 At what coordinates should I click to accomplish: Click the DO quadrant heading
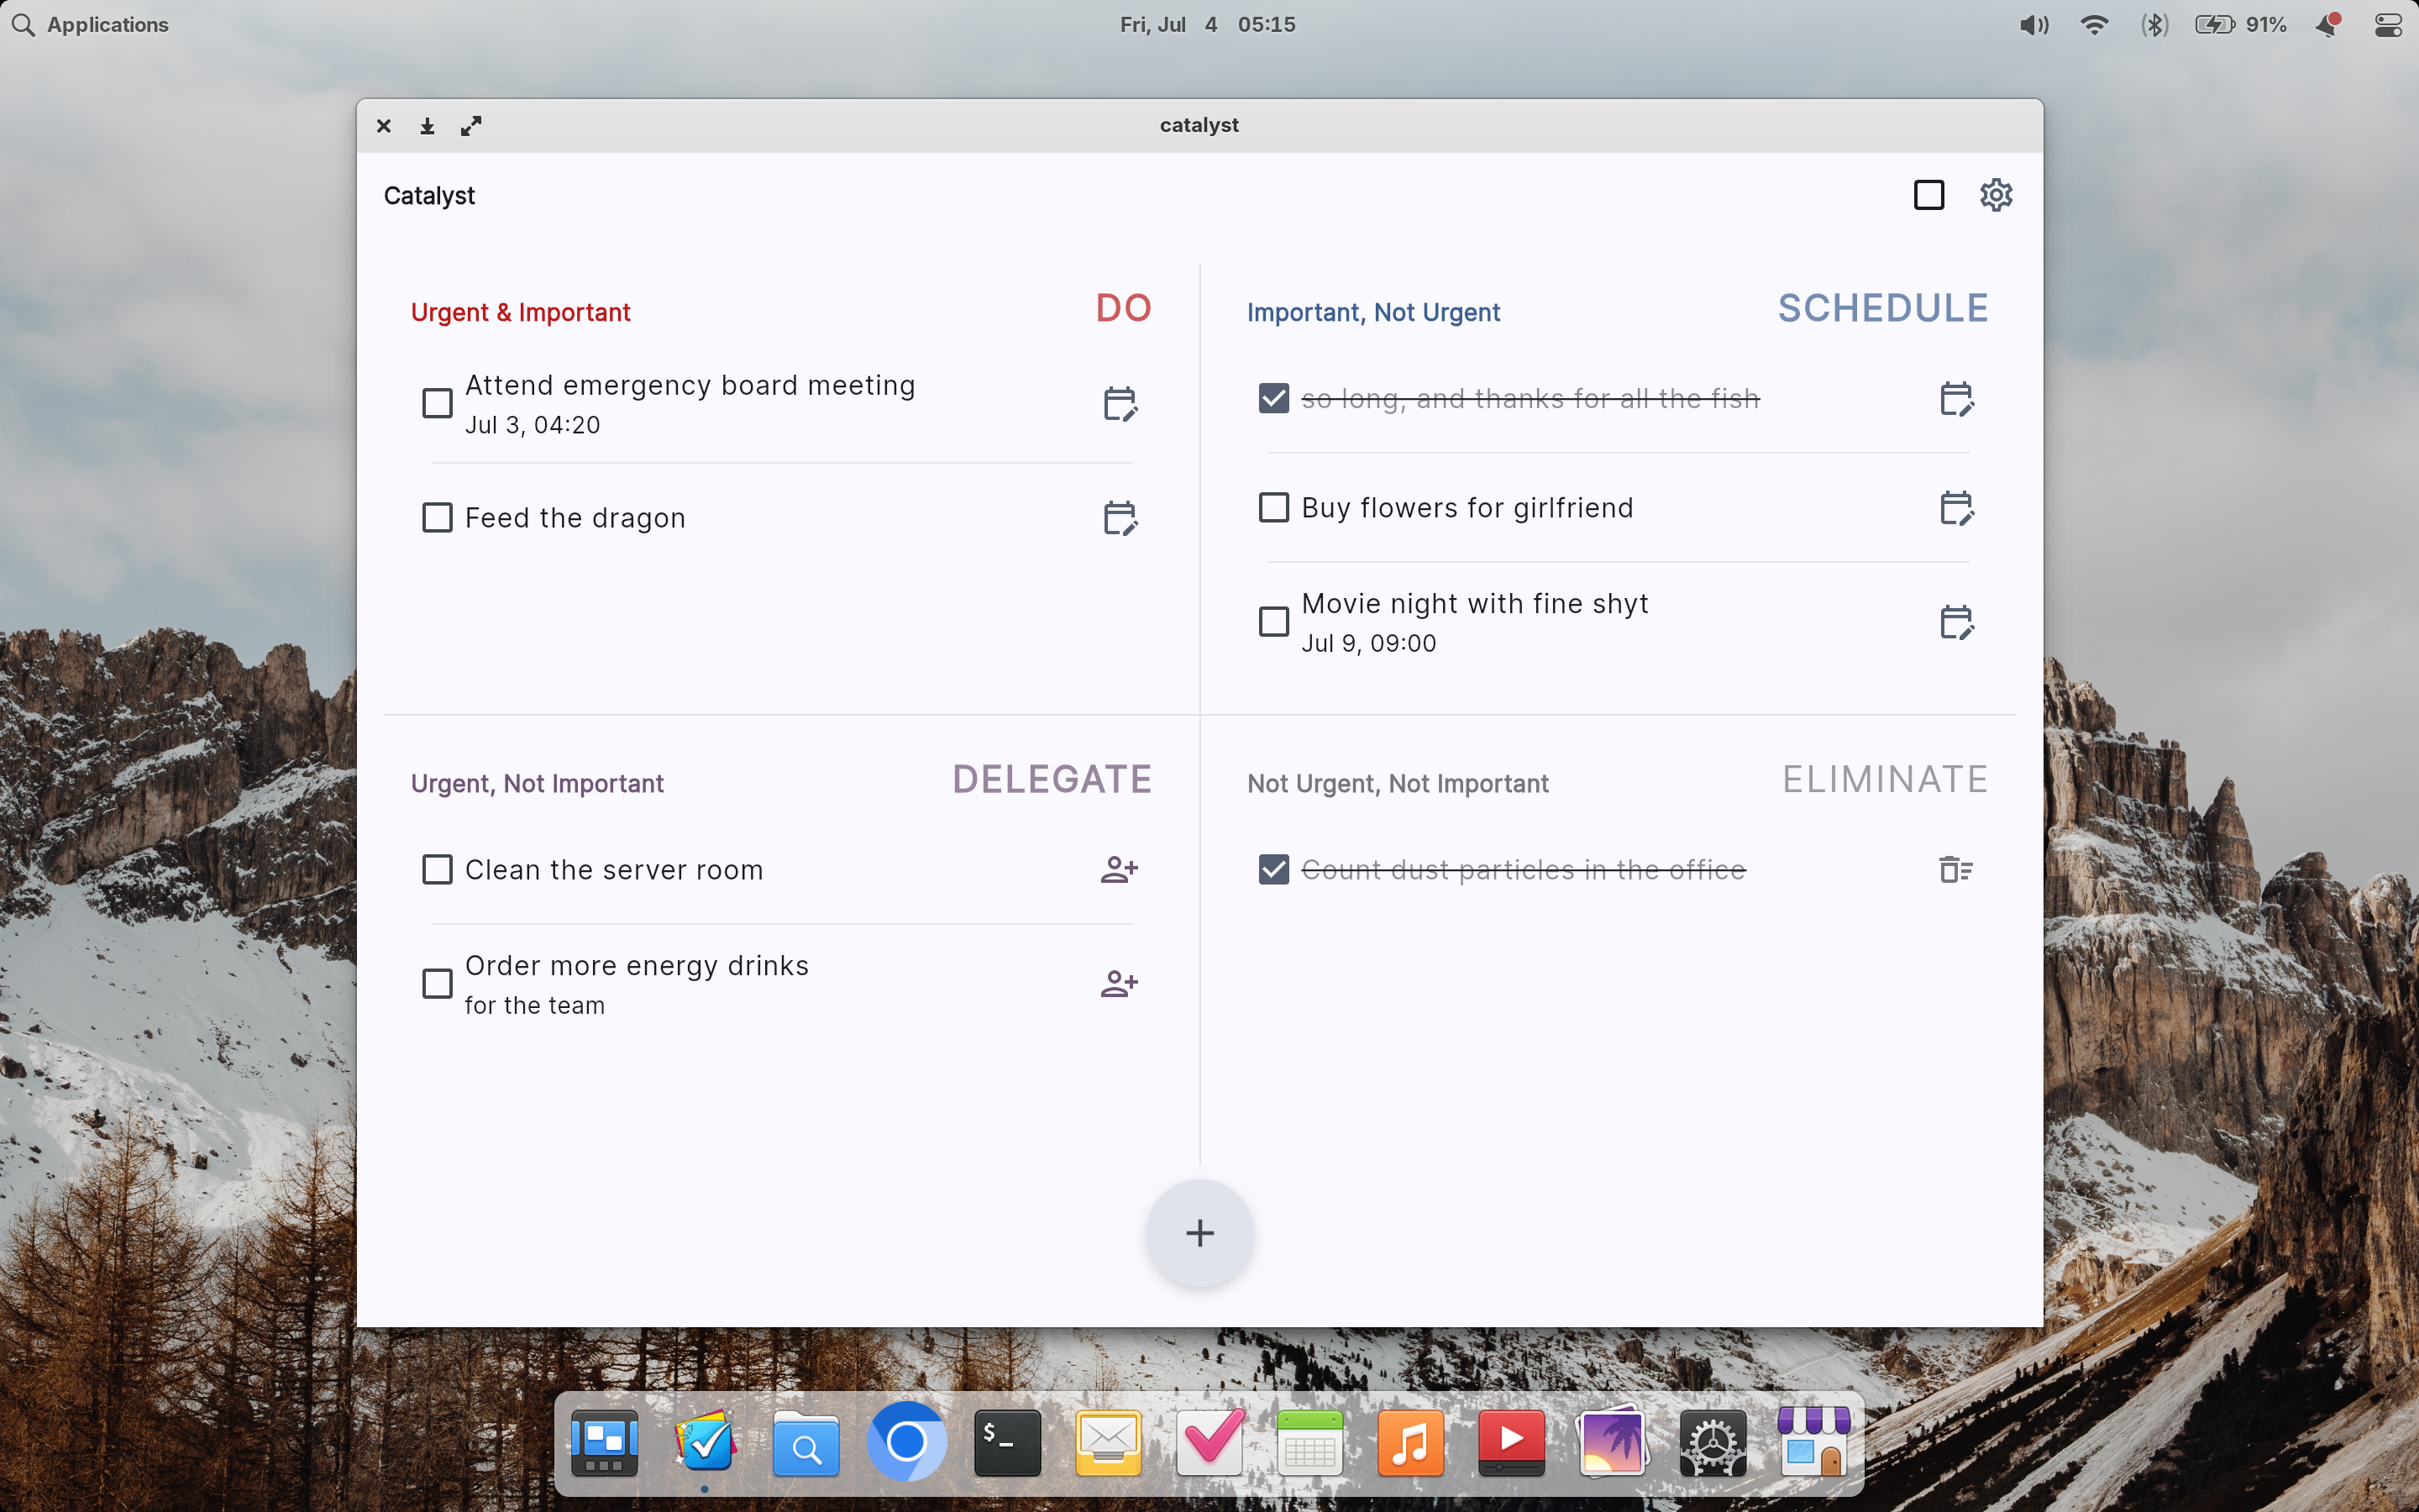click(x=1124, y=308)
